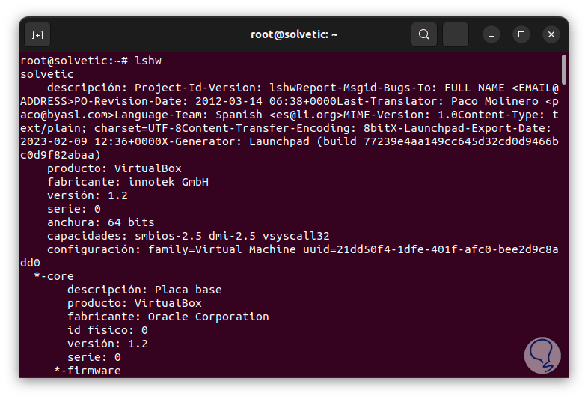Click the *-firmware node line
Screen dimensions: 588x399
[x=87, y=371]
